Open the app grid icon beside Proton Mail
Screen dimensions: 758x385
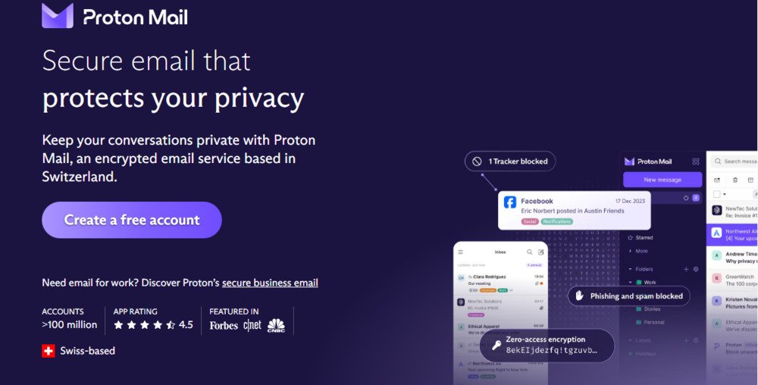click(696, 161)
